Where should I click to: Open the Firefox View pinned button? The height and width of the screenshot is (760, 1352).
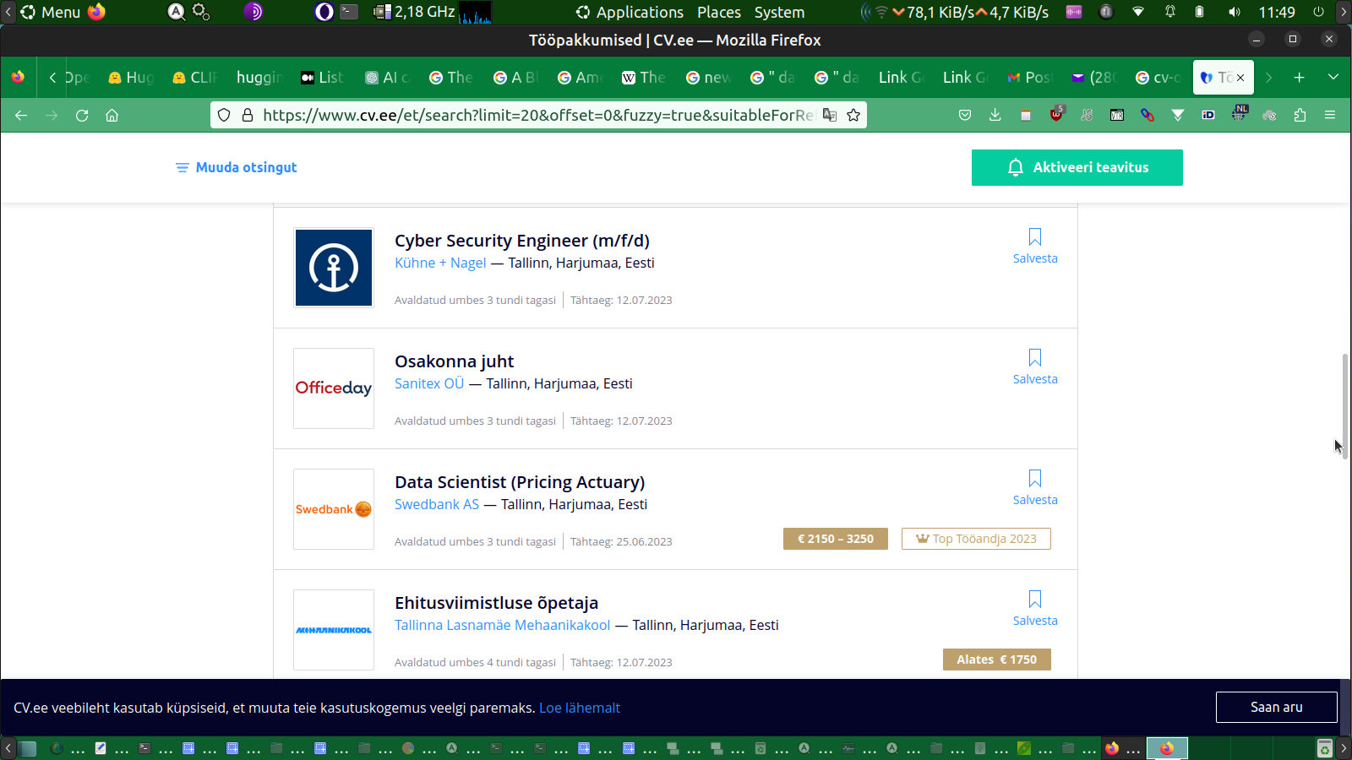pos(18,78)
